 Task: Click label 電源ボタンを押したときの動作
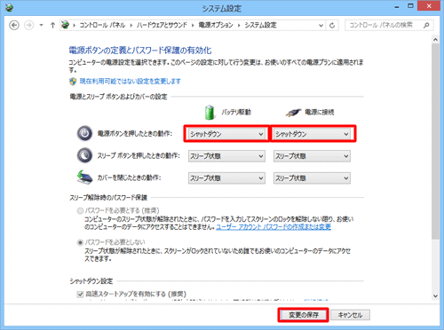(135, 134)
